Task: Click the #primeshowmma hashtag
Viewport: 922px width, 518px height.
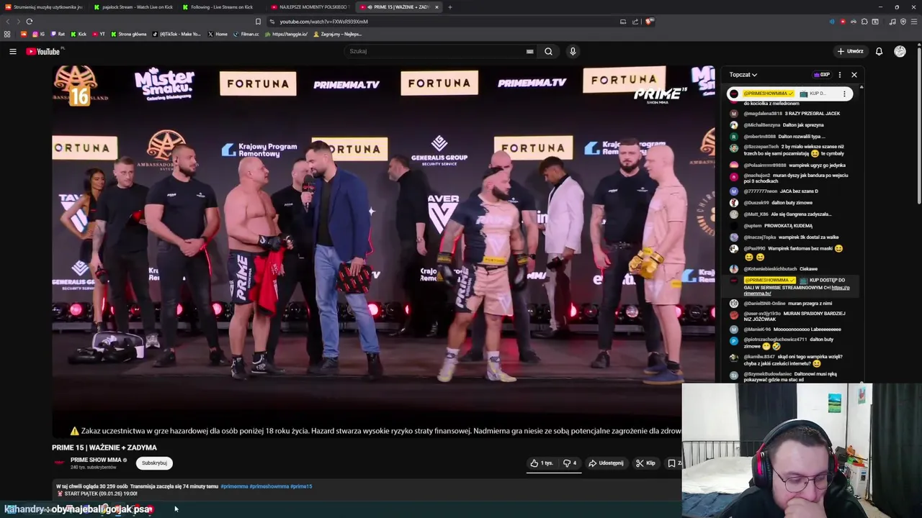Action: tap(269, 486)
